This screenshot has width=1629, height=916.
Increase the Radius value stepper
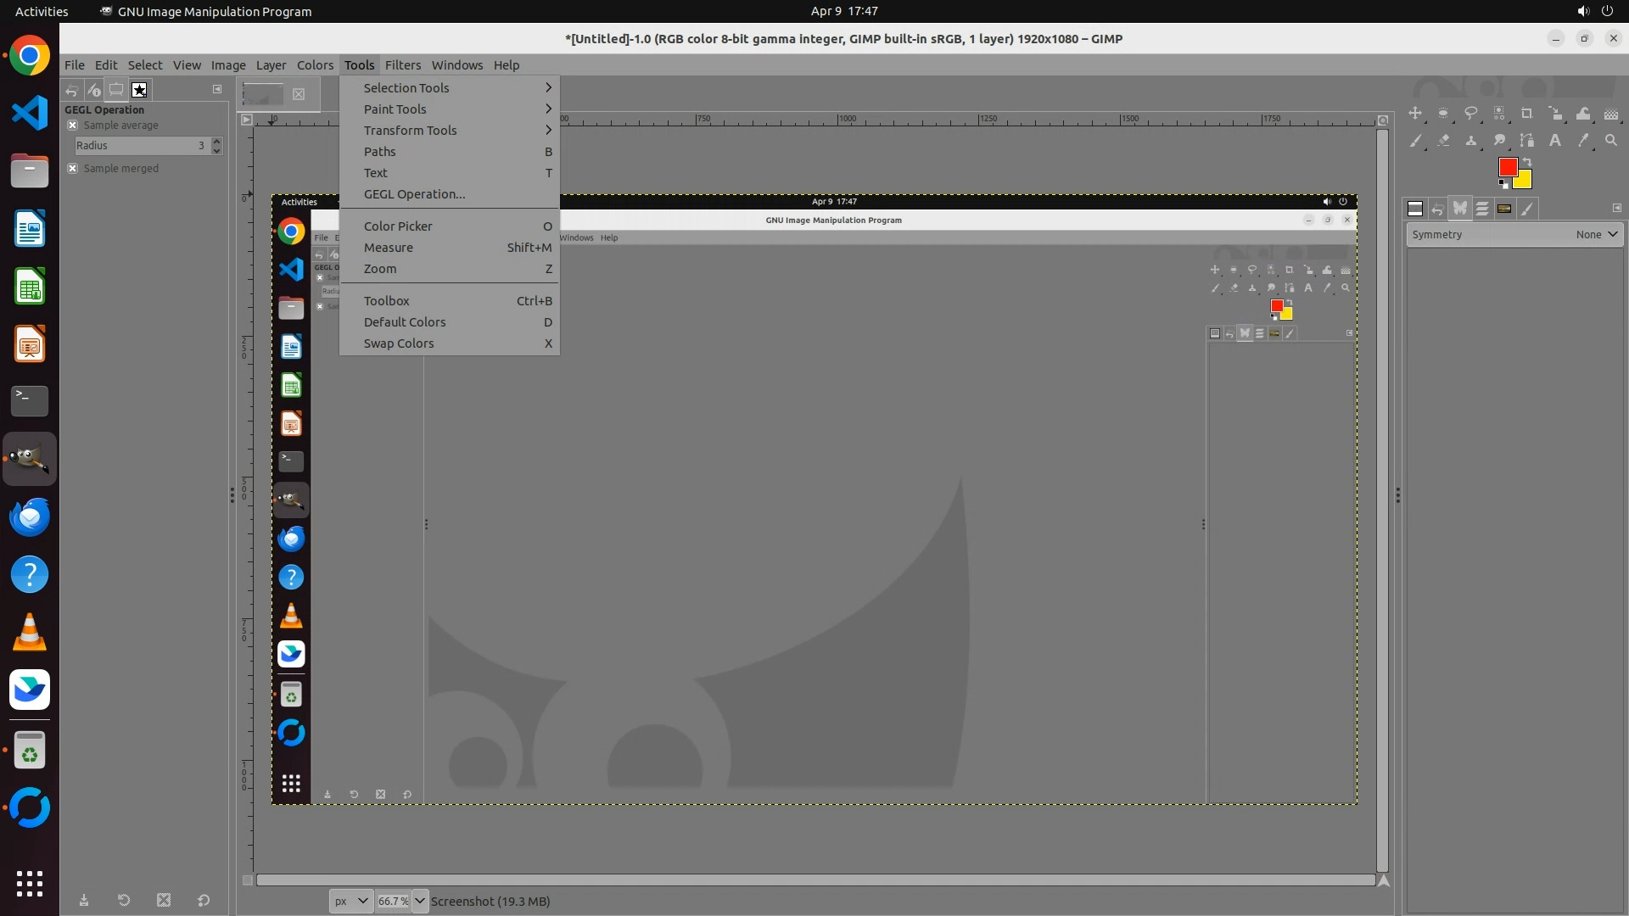217,142
